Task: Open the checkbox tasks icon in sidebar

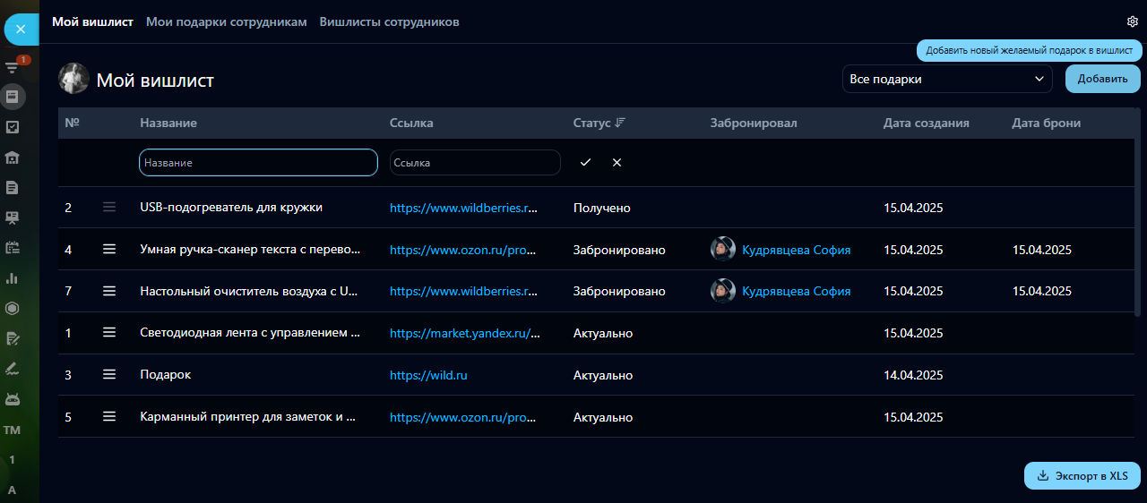Action: click(13, 127)
